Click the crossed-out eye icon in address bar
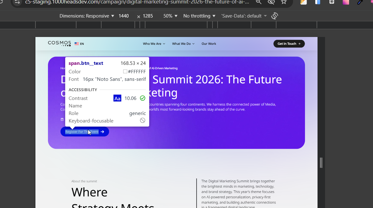This screenshot has width=373, height=208. click(x=271, y=2)
